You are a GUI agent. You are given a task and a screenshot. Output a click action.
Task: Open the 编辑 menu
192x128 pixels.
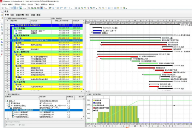[x=11, y=5]
